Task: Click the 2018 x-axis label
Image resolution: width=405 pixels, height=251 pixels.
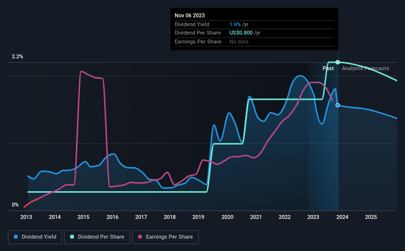Action: (170, 217)
